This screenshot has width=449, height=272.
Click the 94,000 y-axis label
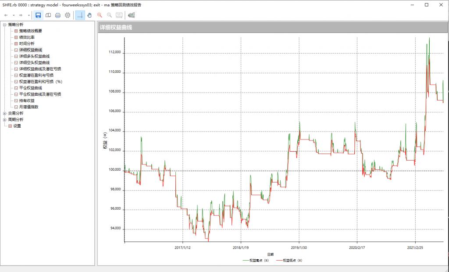115,229
